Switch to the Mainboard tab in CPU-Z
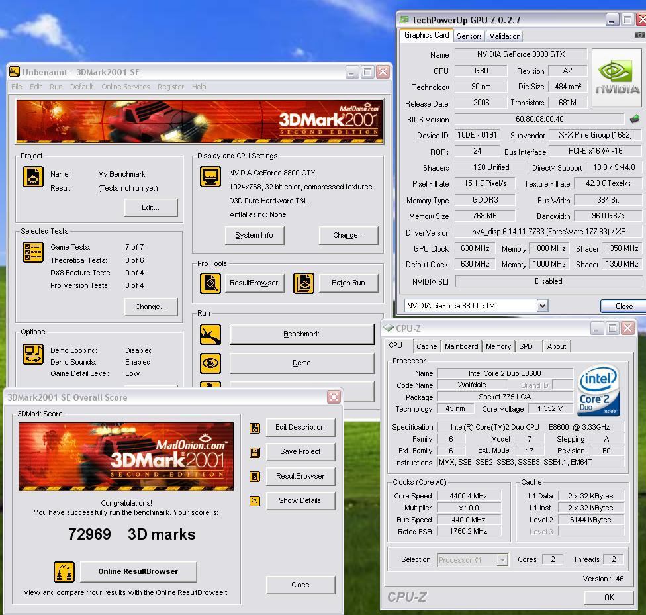The height and width of the screenshot is (615, 646). point(461,346)
